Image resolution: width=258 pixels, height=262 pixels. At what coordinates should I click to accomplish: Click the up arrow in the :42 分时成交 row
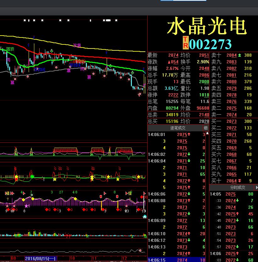tap(237, 214)
